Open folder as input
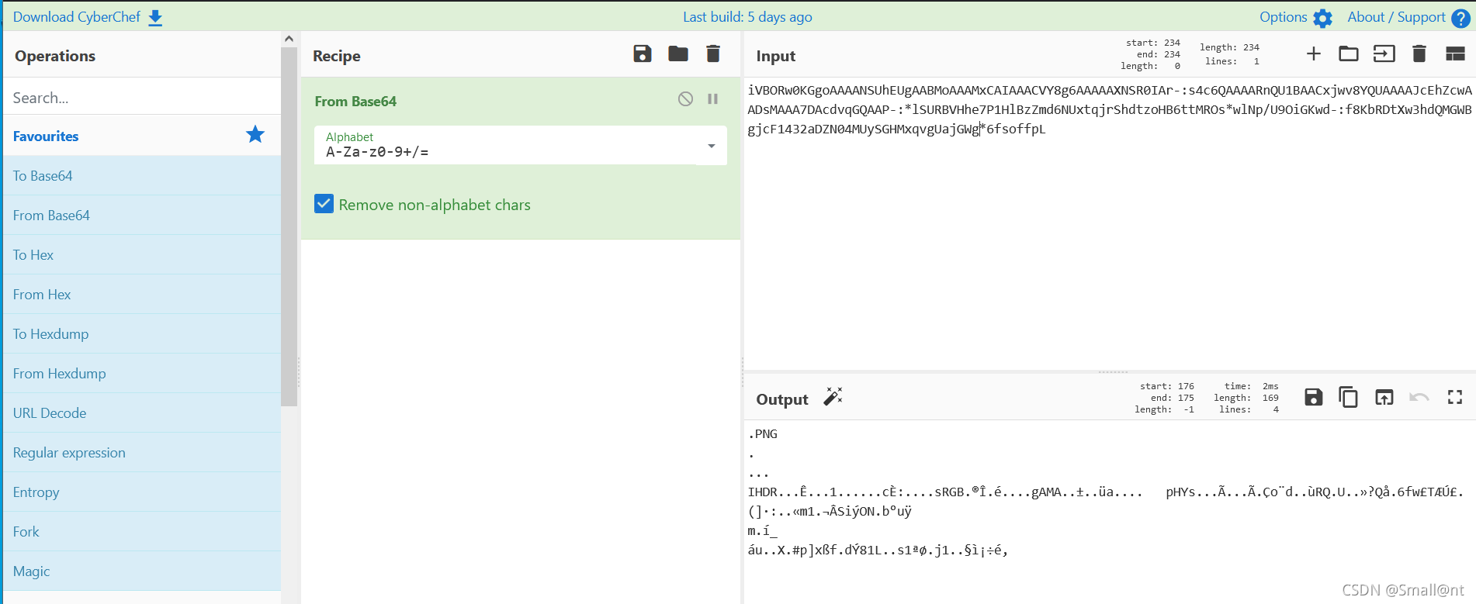1476x604 pixels. [1349, 53]
